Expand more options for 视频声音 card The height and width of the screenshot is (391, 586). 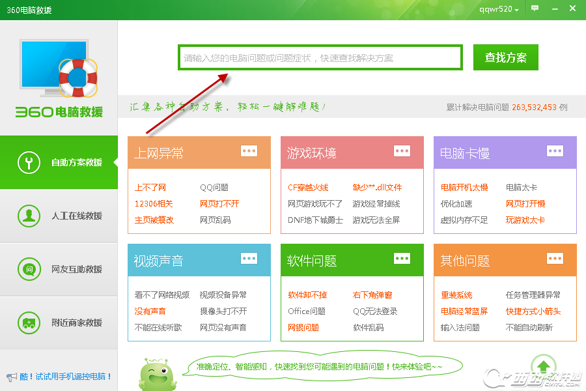(x=249, y=259)
